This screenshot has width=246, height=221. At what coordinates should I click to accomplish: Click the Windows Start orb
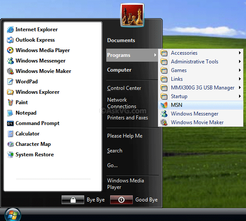pyautogui.click(x=13, y=215)
